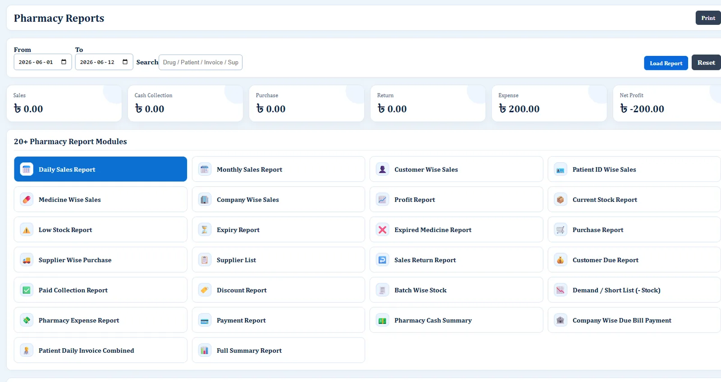Open the Sales Return Report label
Viewport: 721px width, 382px height.
coord(425,260)
